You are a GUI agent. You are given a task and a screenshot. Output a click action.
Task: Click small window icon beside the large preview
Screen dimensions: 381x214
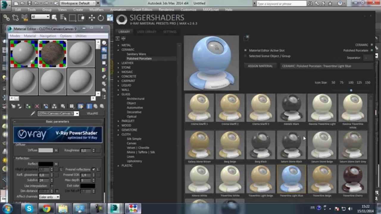(x=246, y=38)
